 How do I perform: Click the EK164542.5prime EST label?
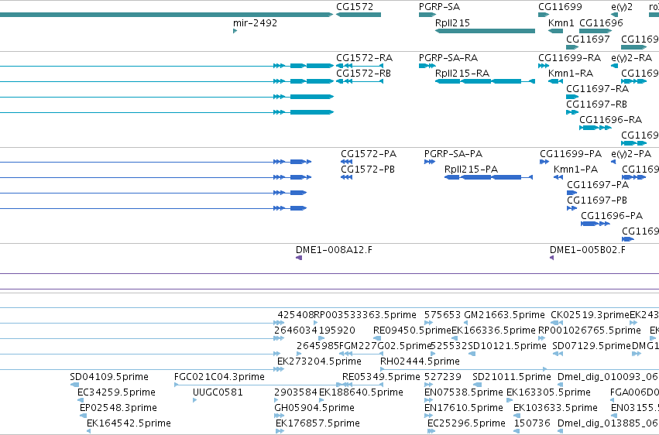coord(129,423)
